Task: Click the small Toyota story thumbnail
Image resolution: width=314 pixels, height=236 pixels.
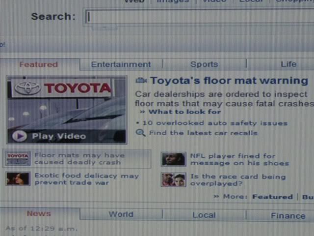Action: pos(18,158)
